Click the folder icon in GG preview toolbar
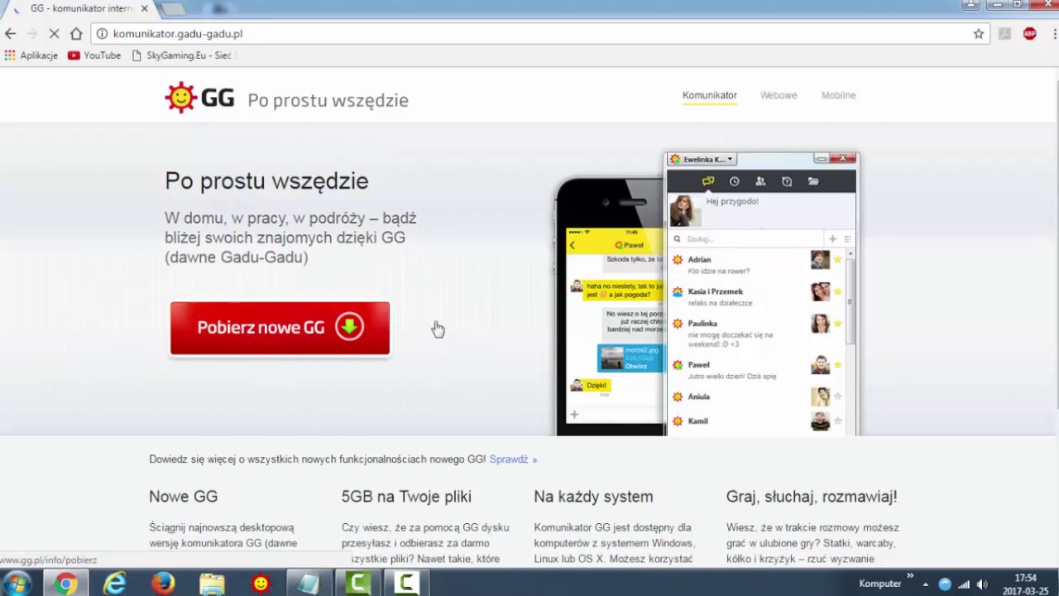 [813, 181]
